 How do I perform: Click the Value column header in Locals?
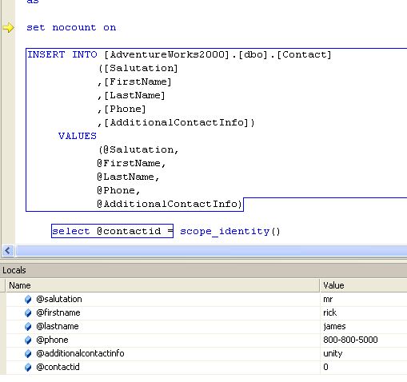(364, 285)
